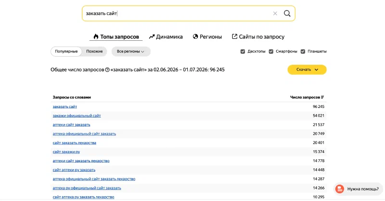Click the globe icon of Регионы

click(x=195, y=36)
